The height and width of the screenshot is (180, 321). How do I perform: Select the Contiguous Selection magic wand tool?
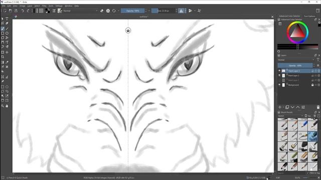coord(3,96)
